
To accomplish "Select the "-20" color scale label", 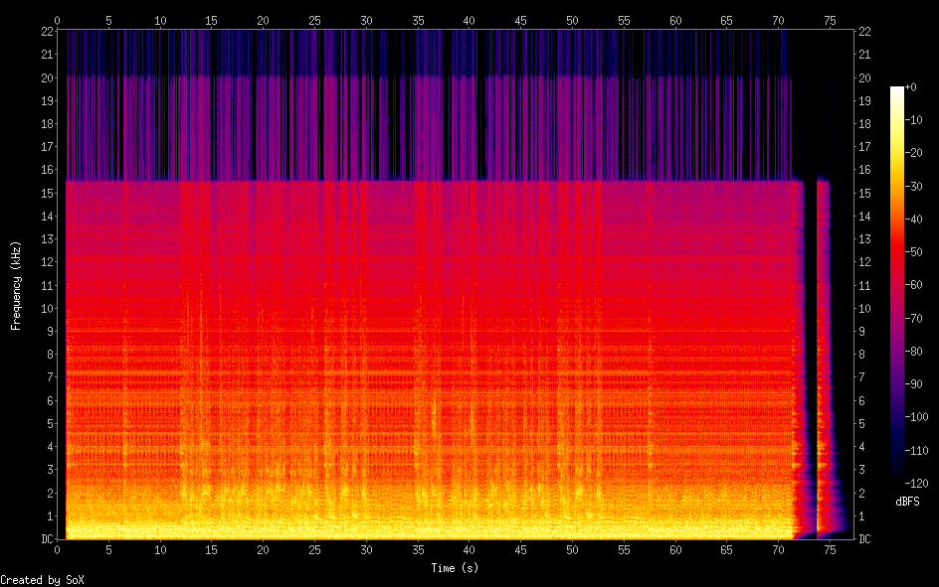I will (913, 153).
